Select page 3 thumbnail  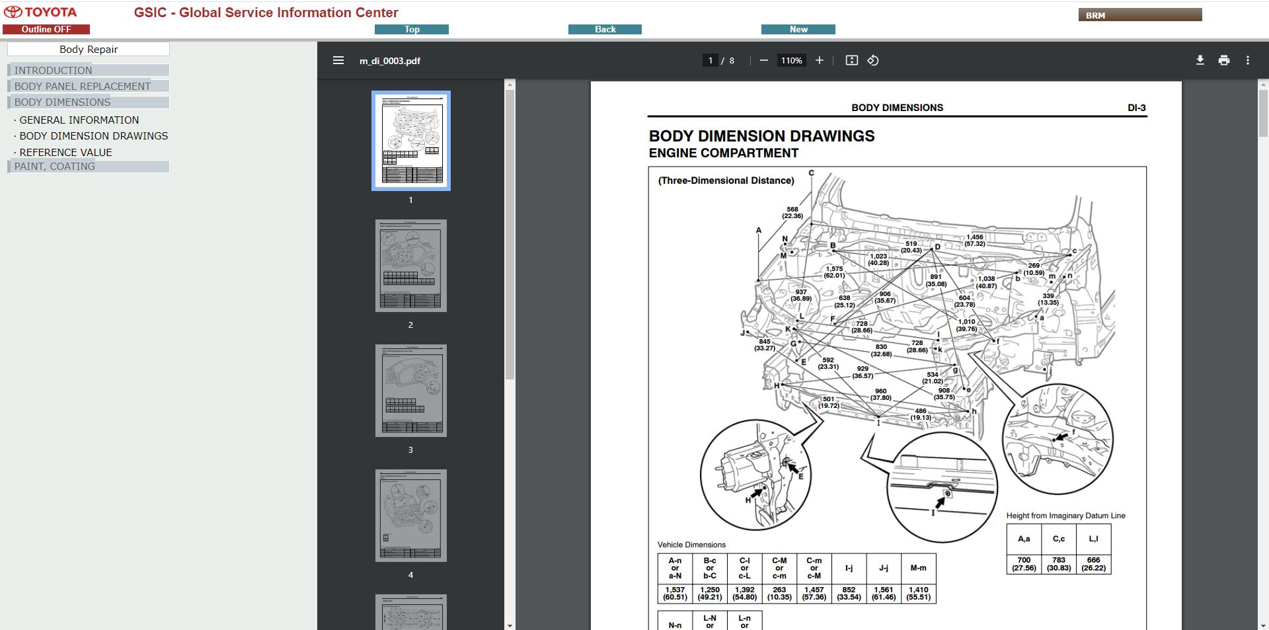tap(411, 391)
